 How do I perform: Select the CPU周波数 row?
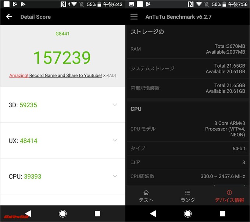(x=187, y=176)
